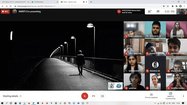Click the red REC recording indicator
Screen dimensions: 187x105
[5, 12]
